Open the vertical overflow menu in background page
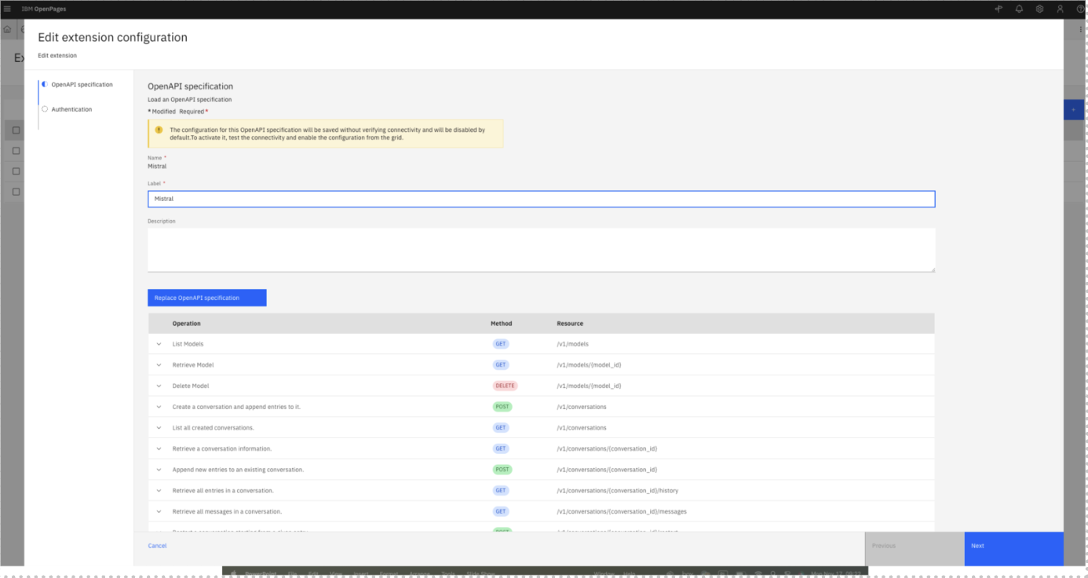This screenshot has height=578, width=1088. [1081, 29]
